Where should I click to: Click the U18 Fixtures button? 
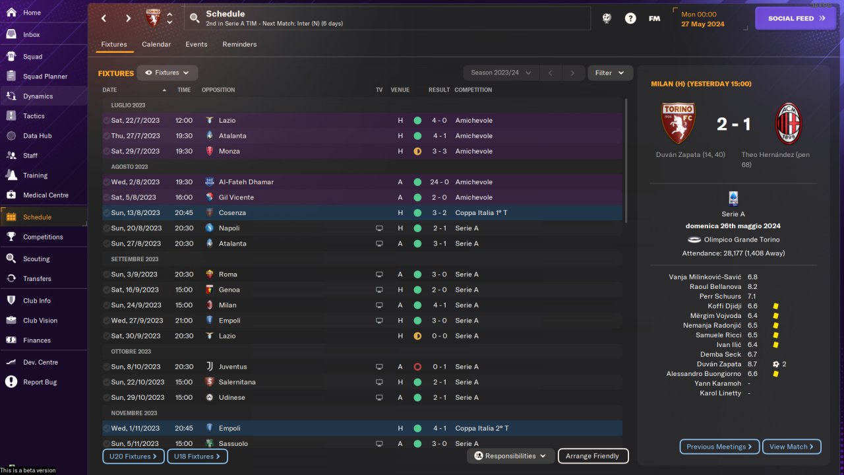pyautogui.click(x=198, y=456)
